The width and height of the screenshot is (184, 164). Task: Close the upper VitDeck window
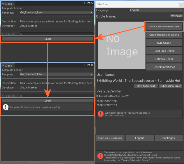coord(92,3)
